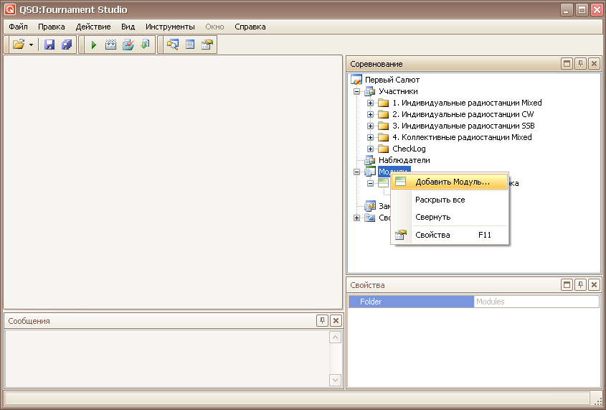Toggle pin on the Свойства panel

[x=580, y=285]
